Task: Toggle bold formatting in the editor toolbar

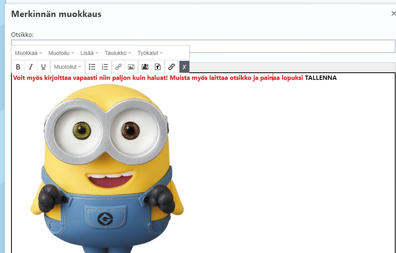Action: point(18,67)
